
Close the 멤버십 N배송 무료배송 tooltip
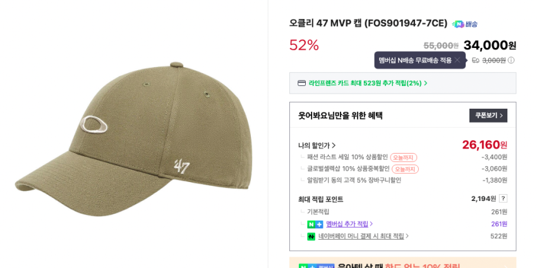click(457, 60)
